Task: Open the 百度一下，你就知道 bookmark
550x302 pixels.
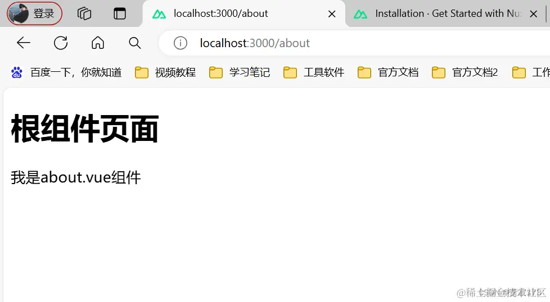Action: coord(66,72)
